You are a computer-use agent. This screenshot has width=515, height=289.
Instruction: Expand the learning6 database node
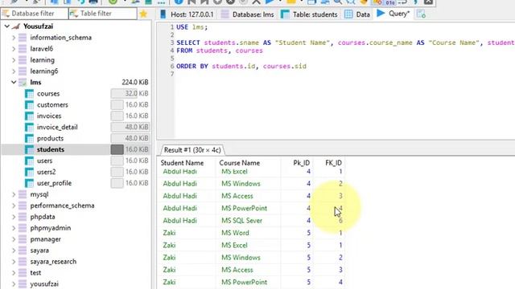(x=14, y=71)
